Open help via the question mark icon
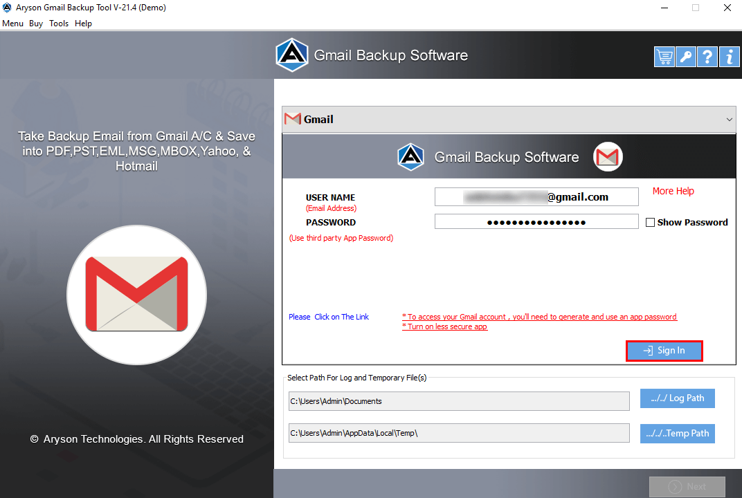 coord(707,56)
